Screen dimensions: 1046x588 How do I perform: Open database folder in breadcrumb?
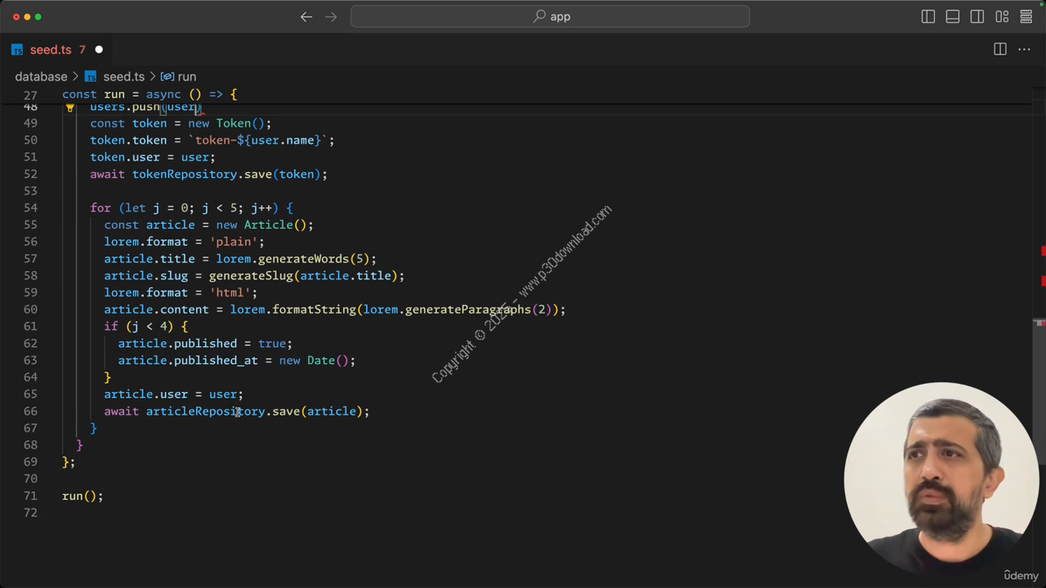click(41, 77)
